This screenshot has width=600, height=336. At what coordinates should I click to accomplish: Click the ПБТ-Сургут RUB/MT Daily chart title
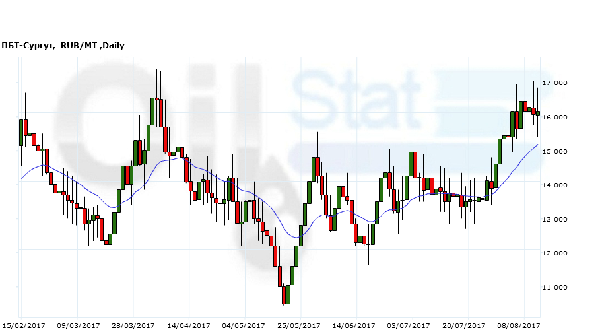click(x=63, y=46)
